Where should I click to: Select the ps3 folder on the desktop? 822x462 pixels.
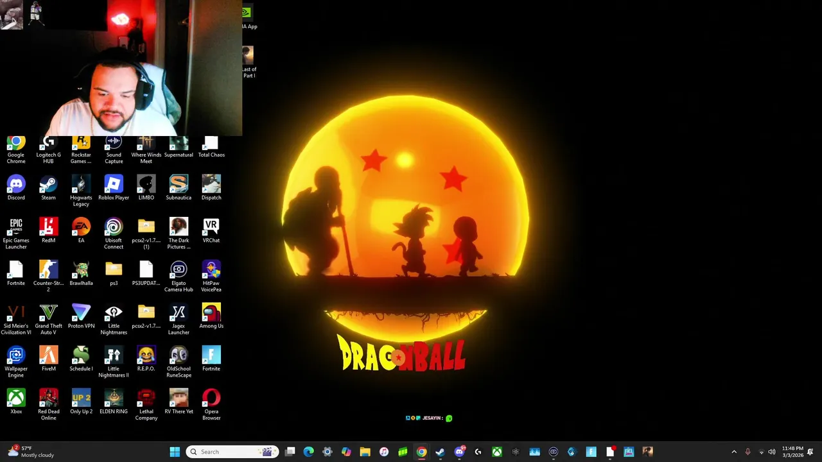click(114, 273)
